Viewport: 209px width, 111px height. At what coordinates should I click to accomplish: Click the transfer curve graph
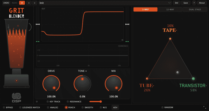click(83, 24)
